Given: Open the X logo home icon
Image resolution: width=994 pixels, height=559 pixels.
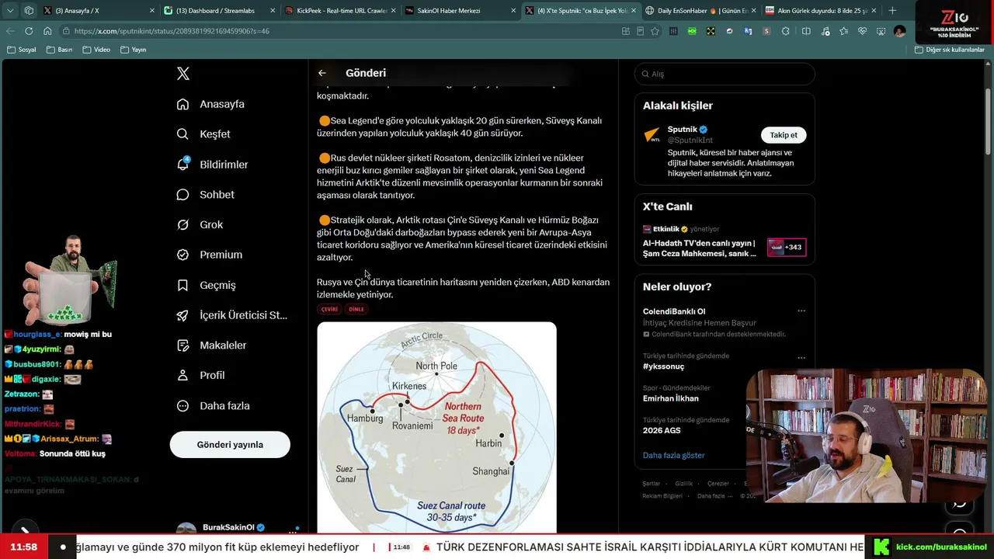Looking at the screenshot, I should coord(183,74).
